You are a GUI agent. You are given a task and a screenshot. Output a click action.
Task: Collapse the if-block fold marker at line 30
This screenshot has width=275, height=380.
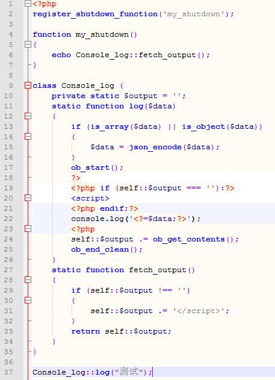click(28, 301)
